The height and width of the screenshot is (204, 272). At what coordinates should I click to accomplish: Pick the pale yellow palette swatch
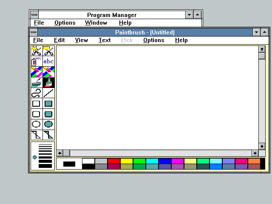[190, 161]
